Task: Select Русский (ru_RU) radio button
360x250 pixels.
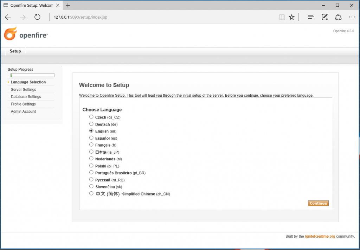Action: pyautogui.click(x=91, y=180)
